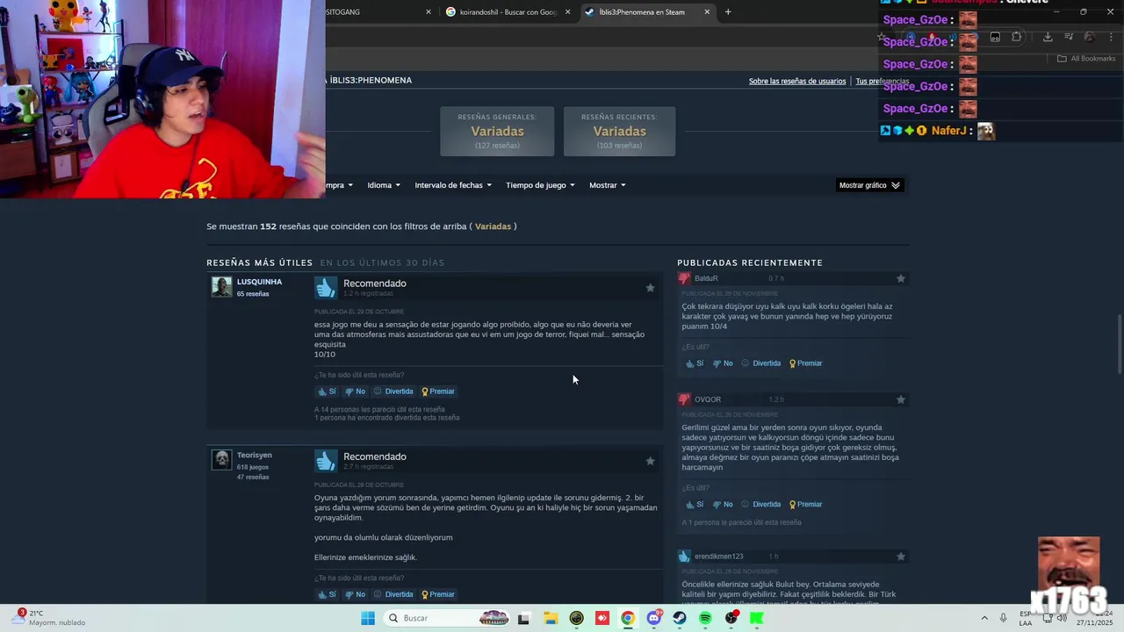Click the star award icon on LUSQUINHA's review
Screen dimensions: 1124x632
(x=650, y=288)
